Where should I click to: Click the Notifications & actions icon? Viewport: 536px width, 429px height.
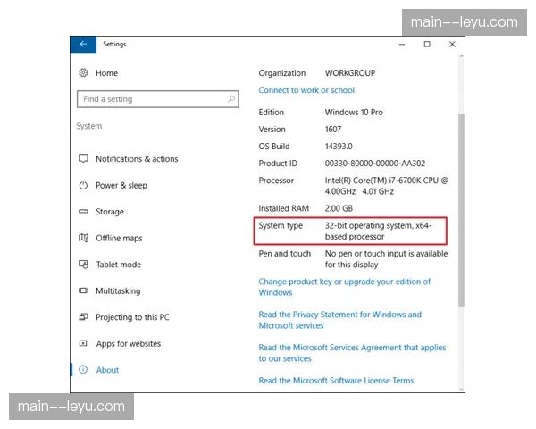83,159
